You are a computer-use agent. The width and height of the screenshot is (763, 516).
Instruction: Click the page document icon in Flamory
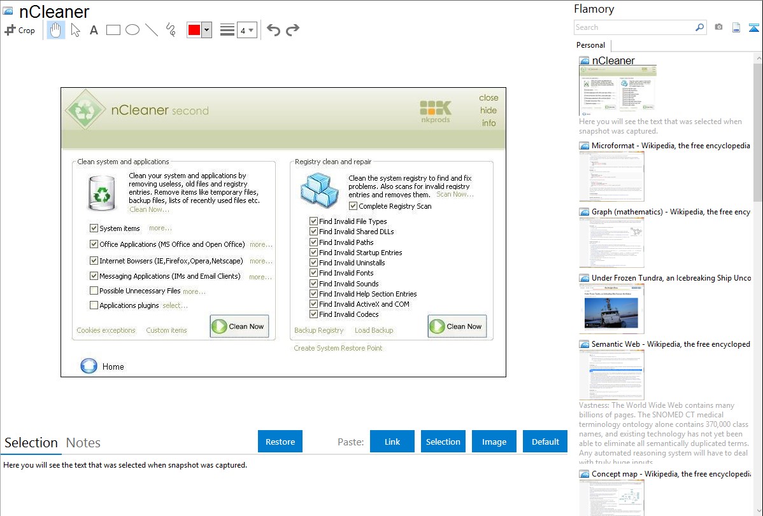click(x=736, y=27)
